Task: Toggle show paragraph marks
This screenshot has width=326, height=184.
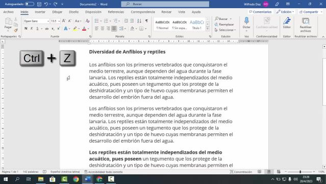Action: 147,21
